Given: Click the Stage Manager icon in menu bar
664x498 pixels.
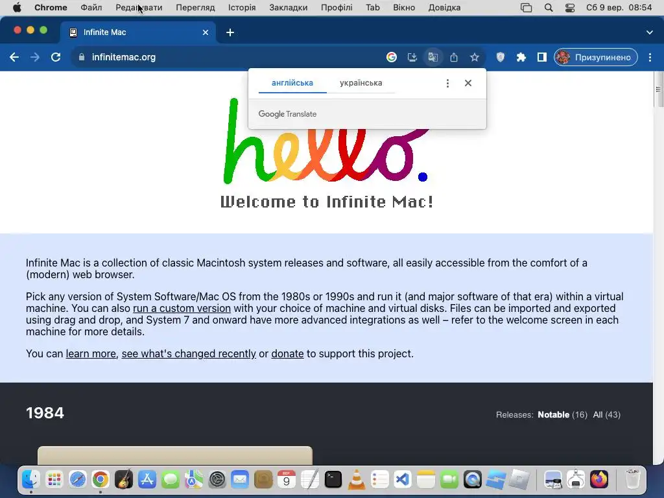Looking at the screenshot, I should 526,8.
